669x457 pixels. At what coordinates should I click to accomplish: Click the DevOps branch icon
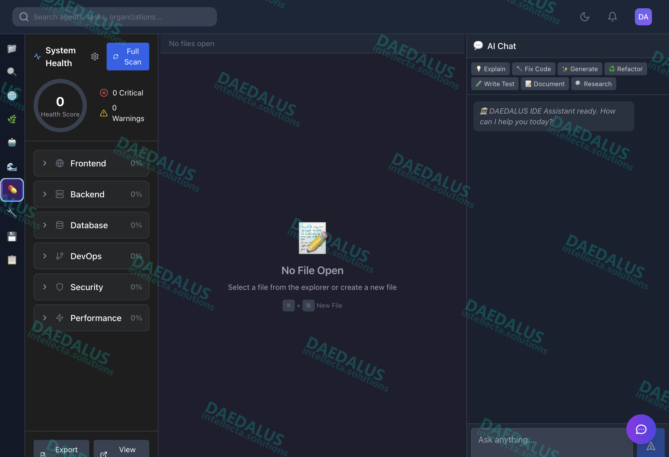[60, 256]
